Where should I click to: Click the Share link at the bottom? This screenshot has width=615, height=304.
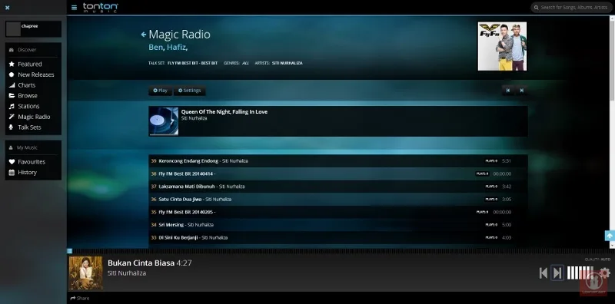tap(80, 298)
